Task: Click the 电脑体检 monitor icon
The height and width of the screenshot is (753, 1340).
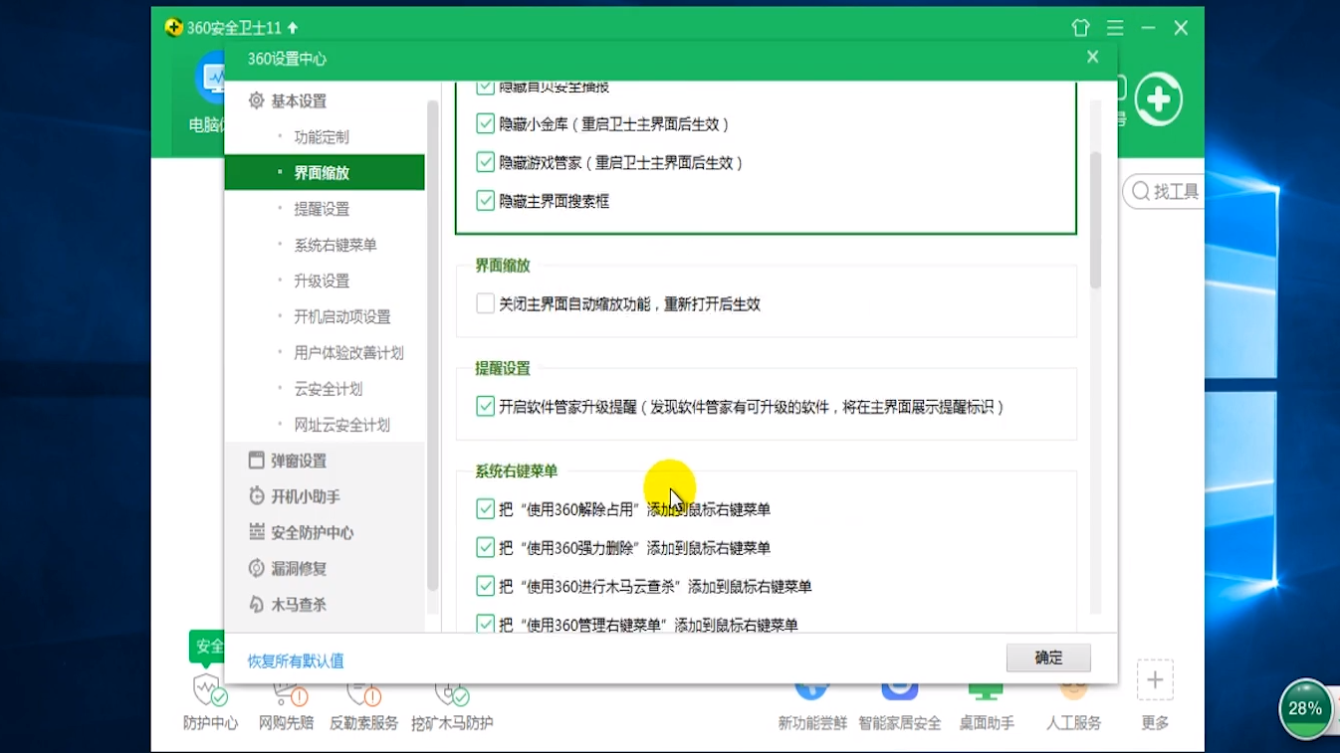Action: 210,78
